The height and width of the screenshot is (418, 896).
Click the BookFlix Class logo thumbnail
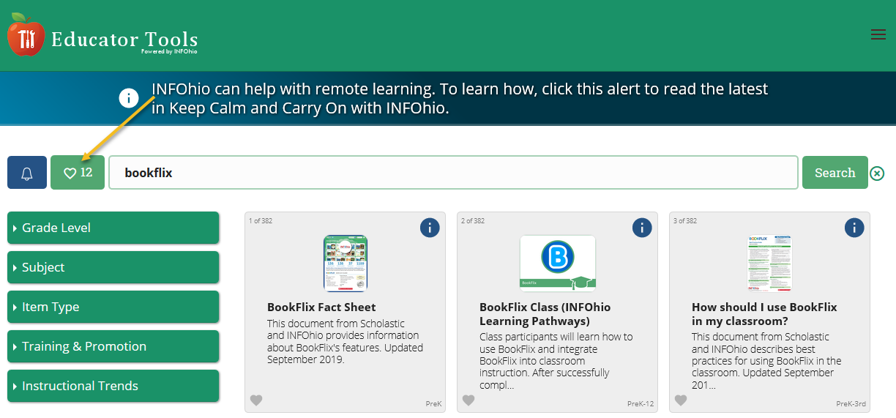558,264
